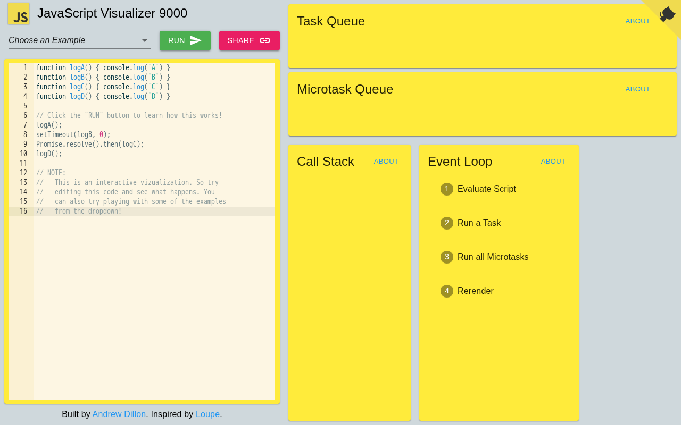This screenshot has height=425, width=681.
Task: Show ABOUT info for Call Stack
Action: pyautogui.click(x=386, y=161)
